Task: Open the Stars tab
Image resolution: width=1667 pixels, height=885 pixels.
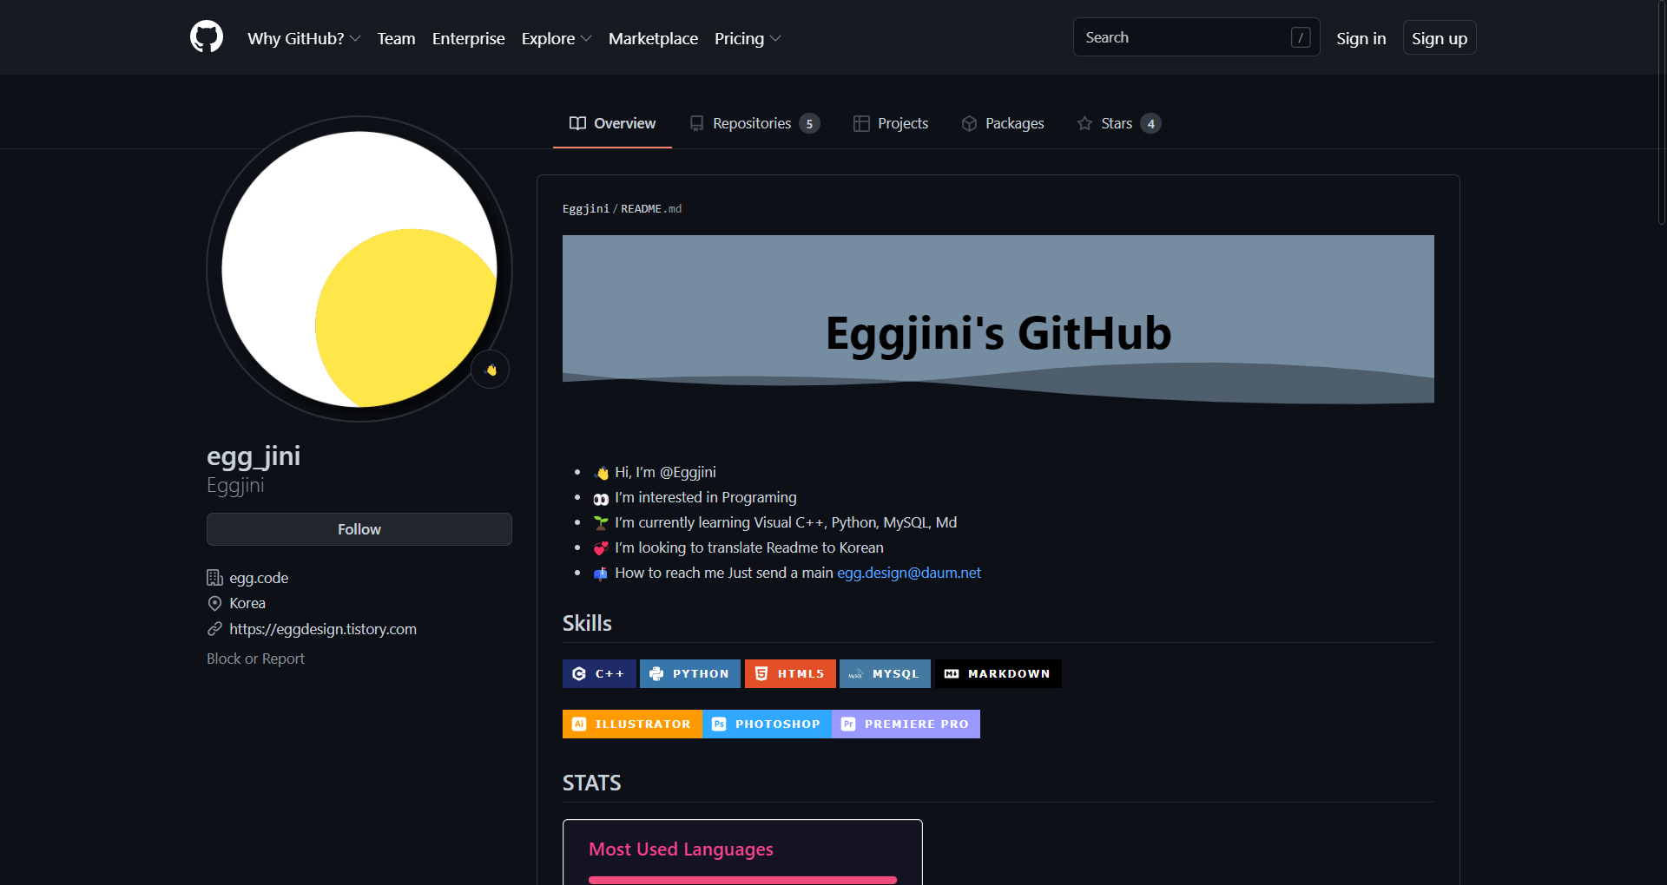Action: pyautogui.click(x=1118, y=123)
